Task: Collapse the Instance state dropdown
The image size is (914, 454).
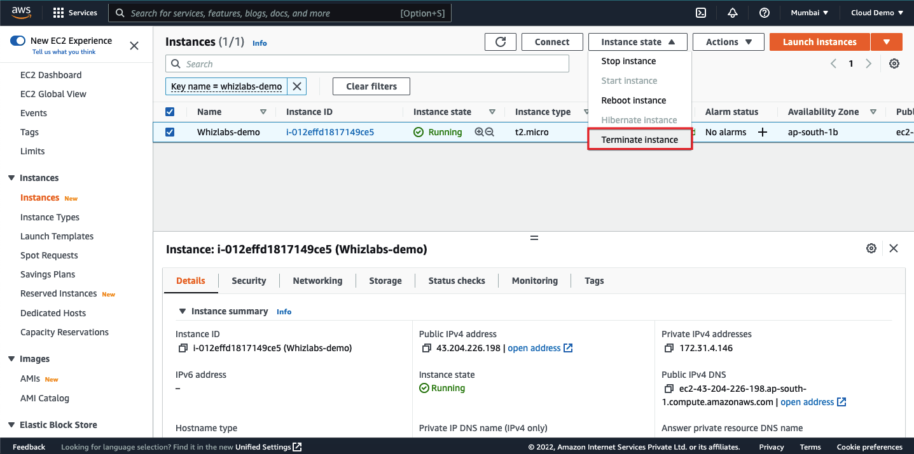Action: coord(638,42)
